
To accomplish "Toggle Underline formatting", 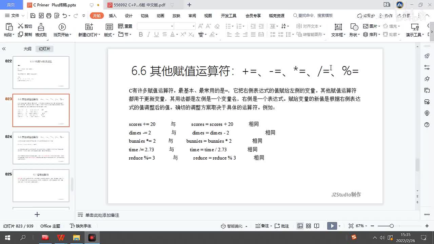I will (156, 35).
